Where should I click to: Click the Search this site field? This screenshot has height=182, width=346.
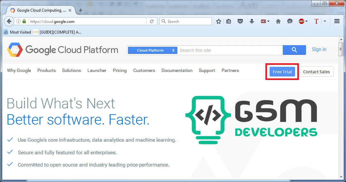click(x=230, y=50)
